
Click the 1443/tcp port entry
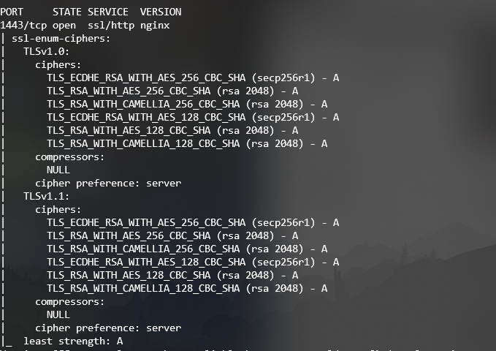click(x=23, y=26)
